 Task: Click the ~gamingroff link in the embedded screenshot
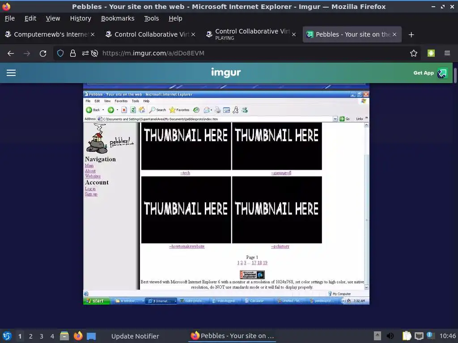pyautogui.click(x=281, y=173)
